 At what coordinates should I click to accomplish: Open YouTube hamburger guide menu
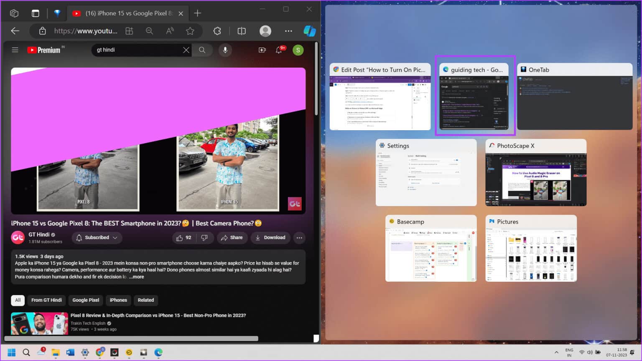point(15,50)
